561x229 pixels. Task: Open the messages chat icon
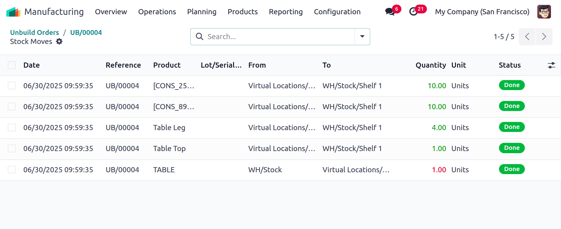point(390,12)
